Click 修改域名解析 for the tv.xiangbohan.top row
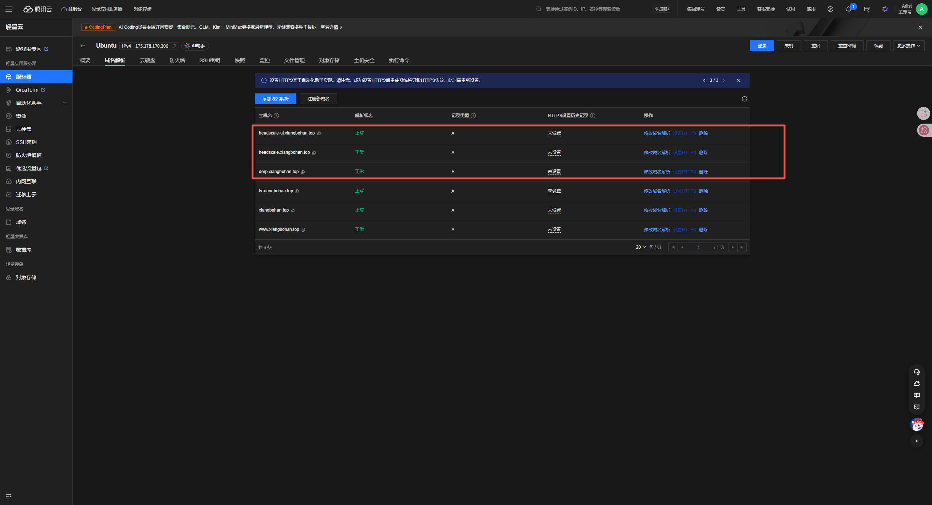932x505 pixels. click(x=657, y=191)
